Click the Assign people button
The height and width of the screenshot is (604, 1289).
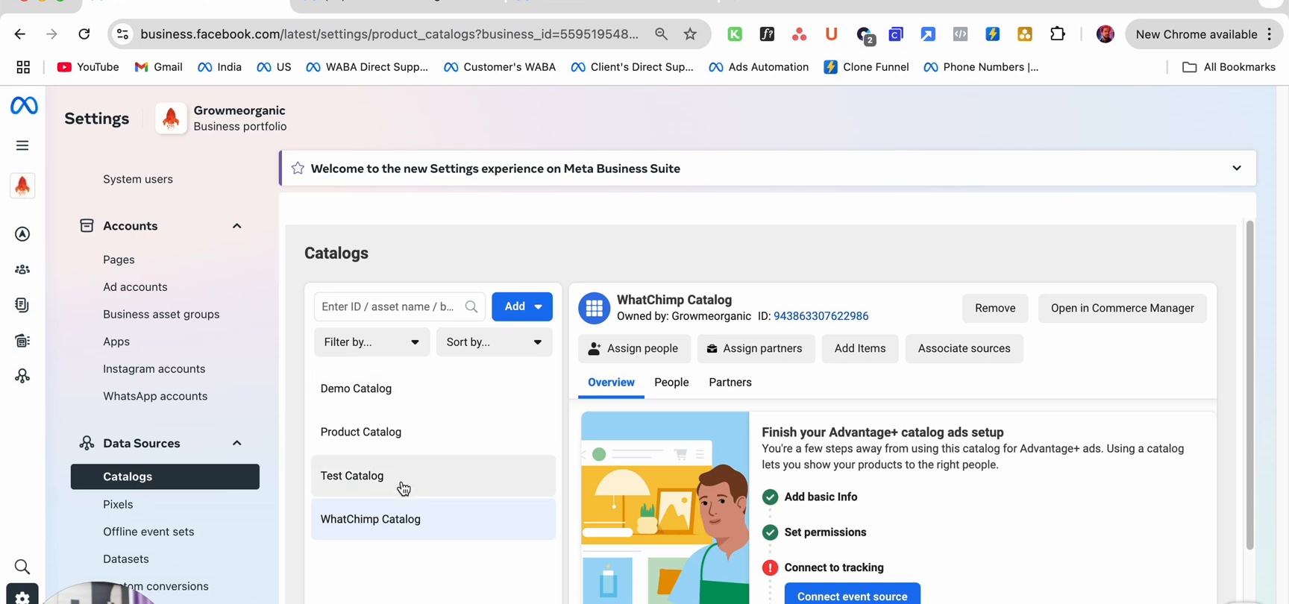634,348
